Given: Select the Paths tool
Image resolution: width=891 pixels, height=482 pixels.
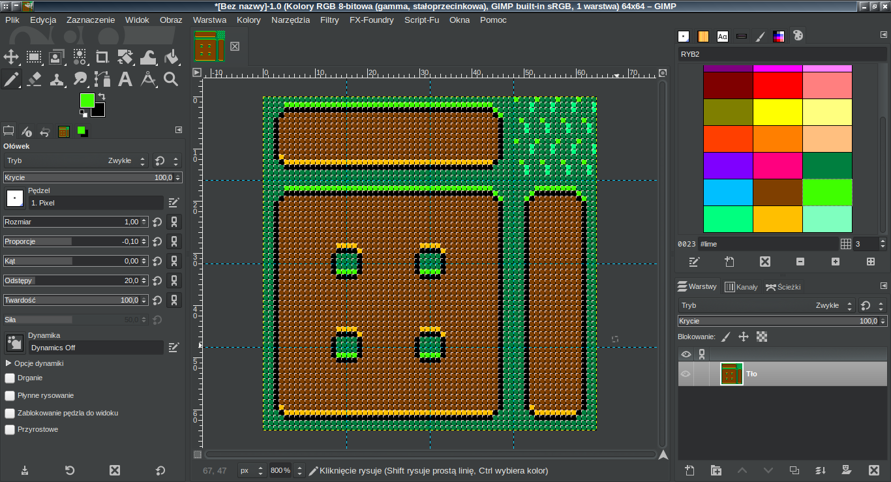Looking at the screenshot, I should pyautogui.click(x=102, y=80).
